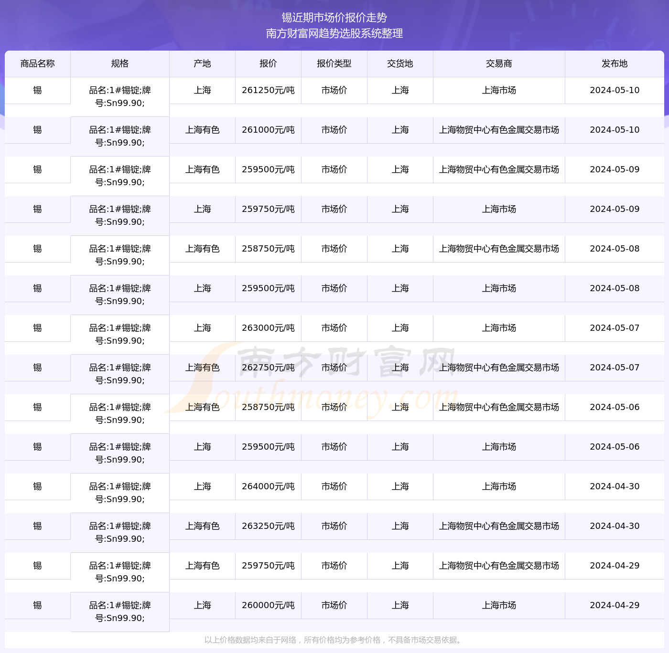This screenshot has width=669, height=653.
Task: Click the 产地 cell in the 263250元/吨 row
Action: 203,526
